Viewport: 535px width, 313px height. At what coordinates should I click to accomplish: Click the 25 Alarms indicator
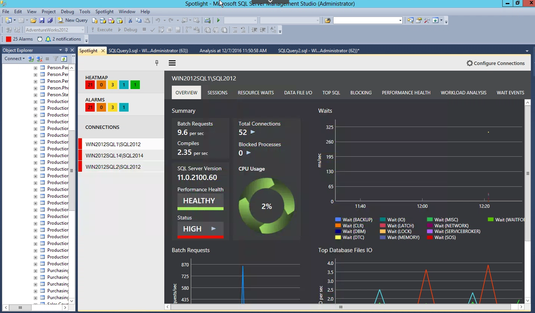coord(20,39)
